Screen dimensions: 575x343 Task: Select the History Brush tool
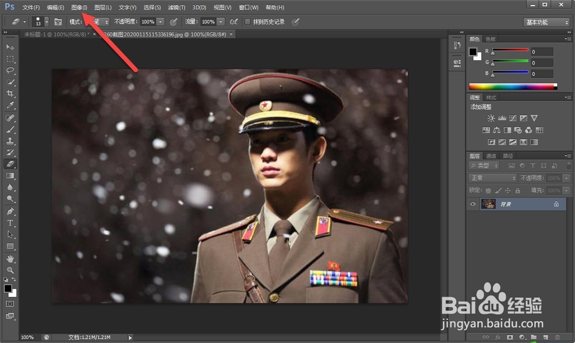pos(10,152)
